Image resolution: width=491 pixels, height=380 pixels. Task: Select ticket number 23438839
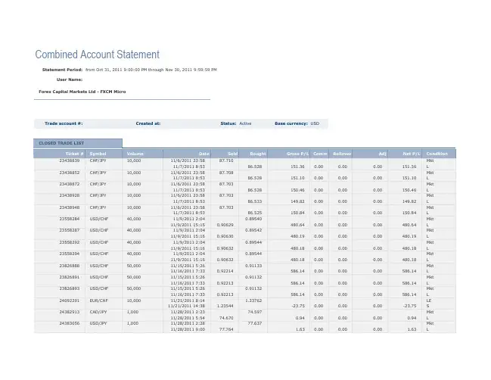pos(70,160)
